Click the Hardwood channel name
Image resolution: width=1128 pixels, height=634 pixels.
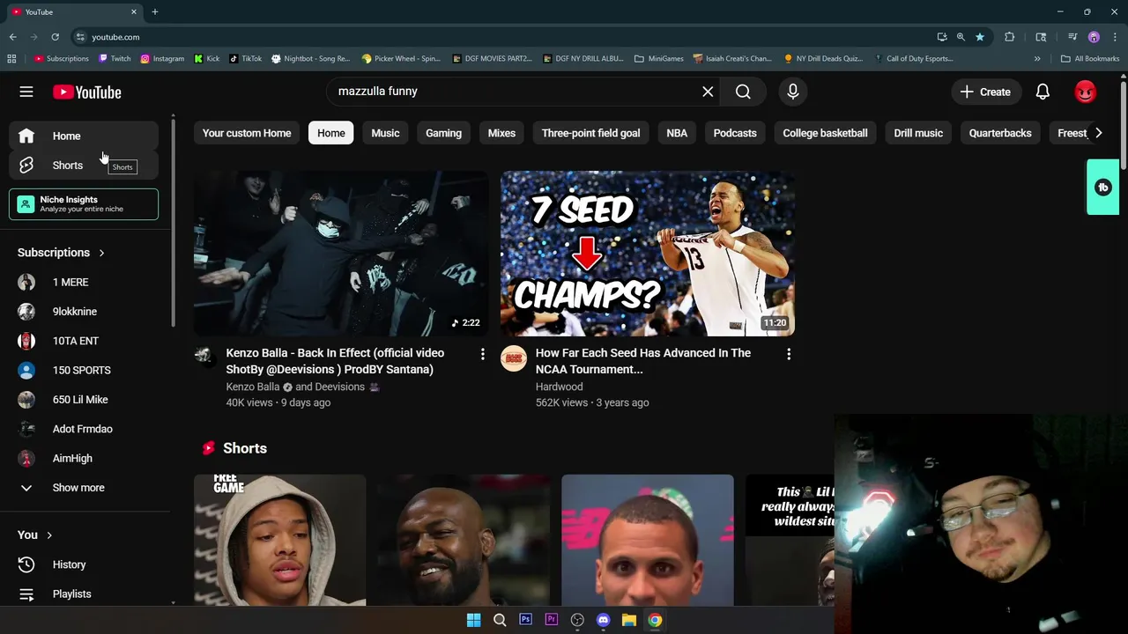pyautogui.click(x=559, y=387)
